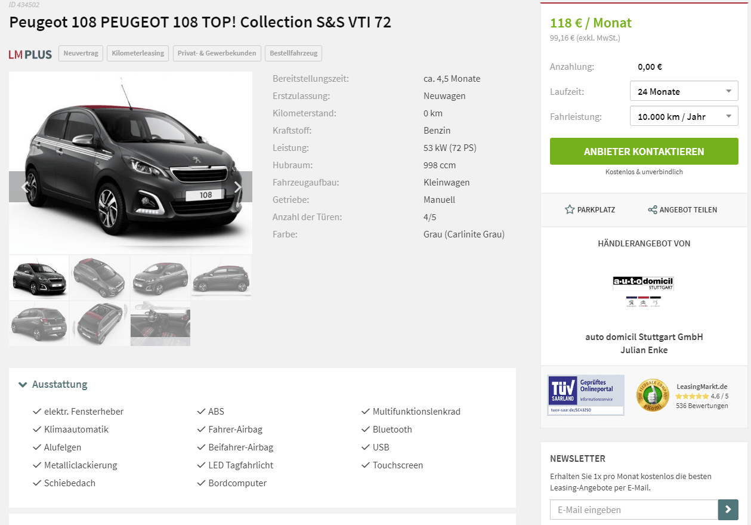Viewport: 751px width, 525px height.
Task: Go to previous car photo with left arrow
Action: (x=24, y=187)
